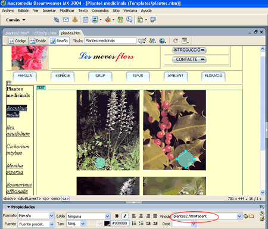Screen dimensions: 268x229
Task: Click the FAMILIA navigation button
Action: tap(25, 76)
